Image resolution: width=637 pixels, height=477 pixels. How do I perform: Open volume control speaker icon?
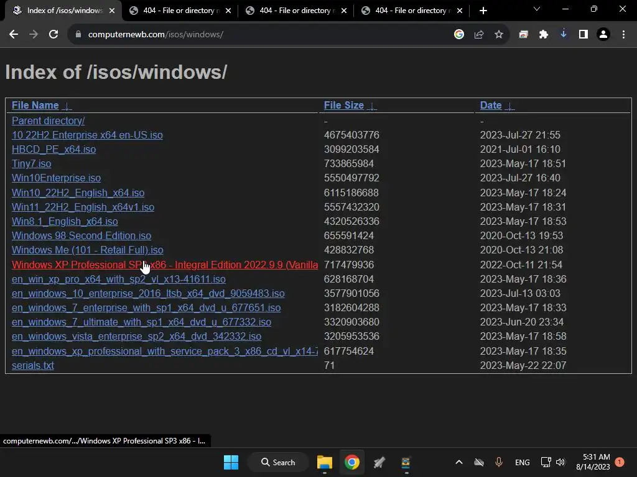pyautogui.click(x=560, y=462)
